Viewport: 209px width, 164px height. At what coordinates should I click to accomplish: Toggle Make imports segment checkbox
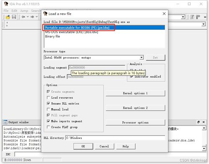pyautogui.click(x=48, y=121)
